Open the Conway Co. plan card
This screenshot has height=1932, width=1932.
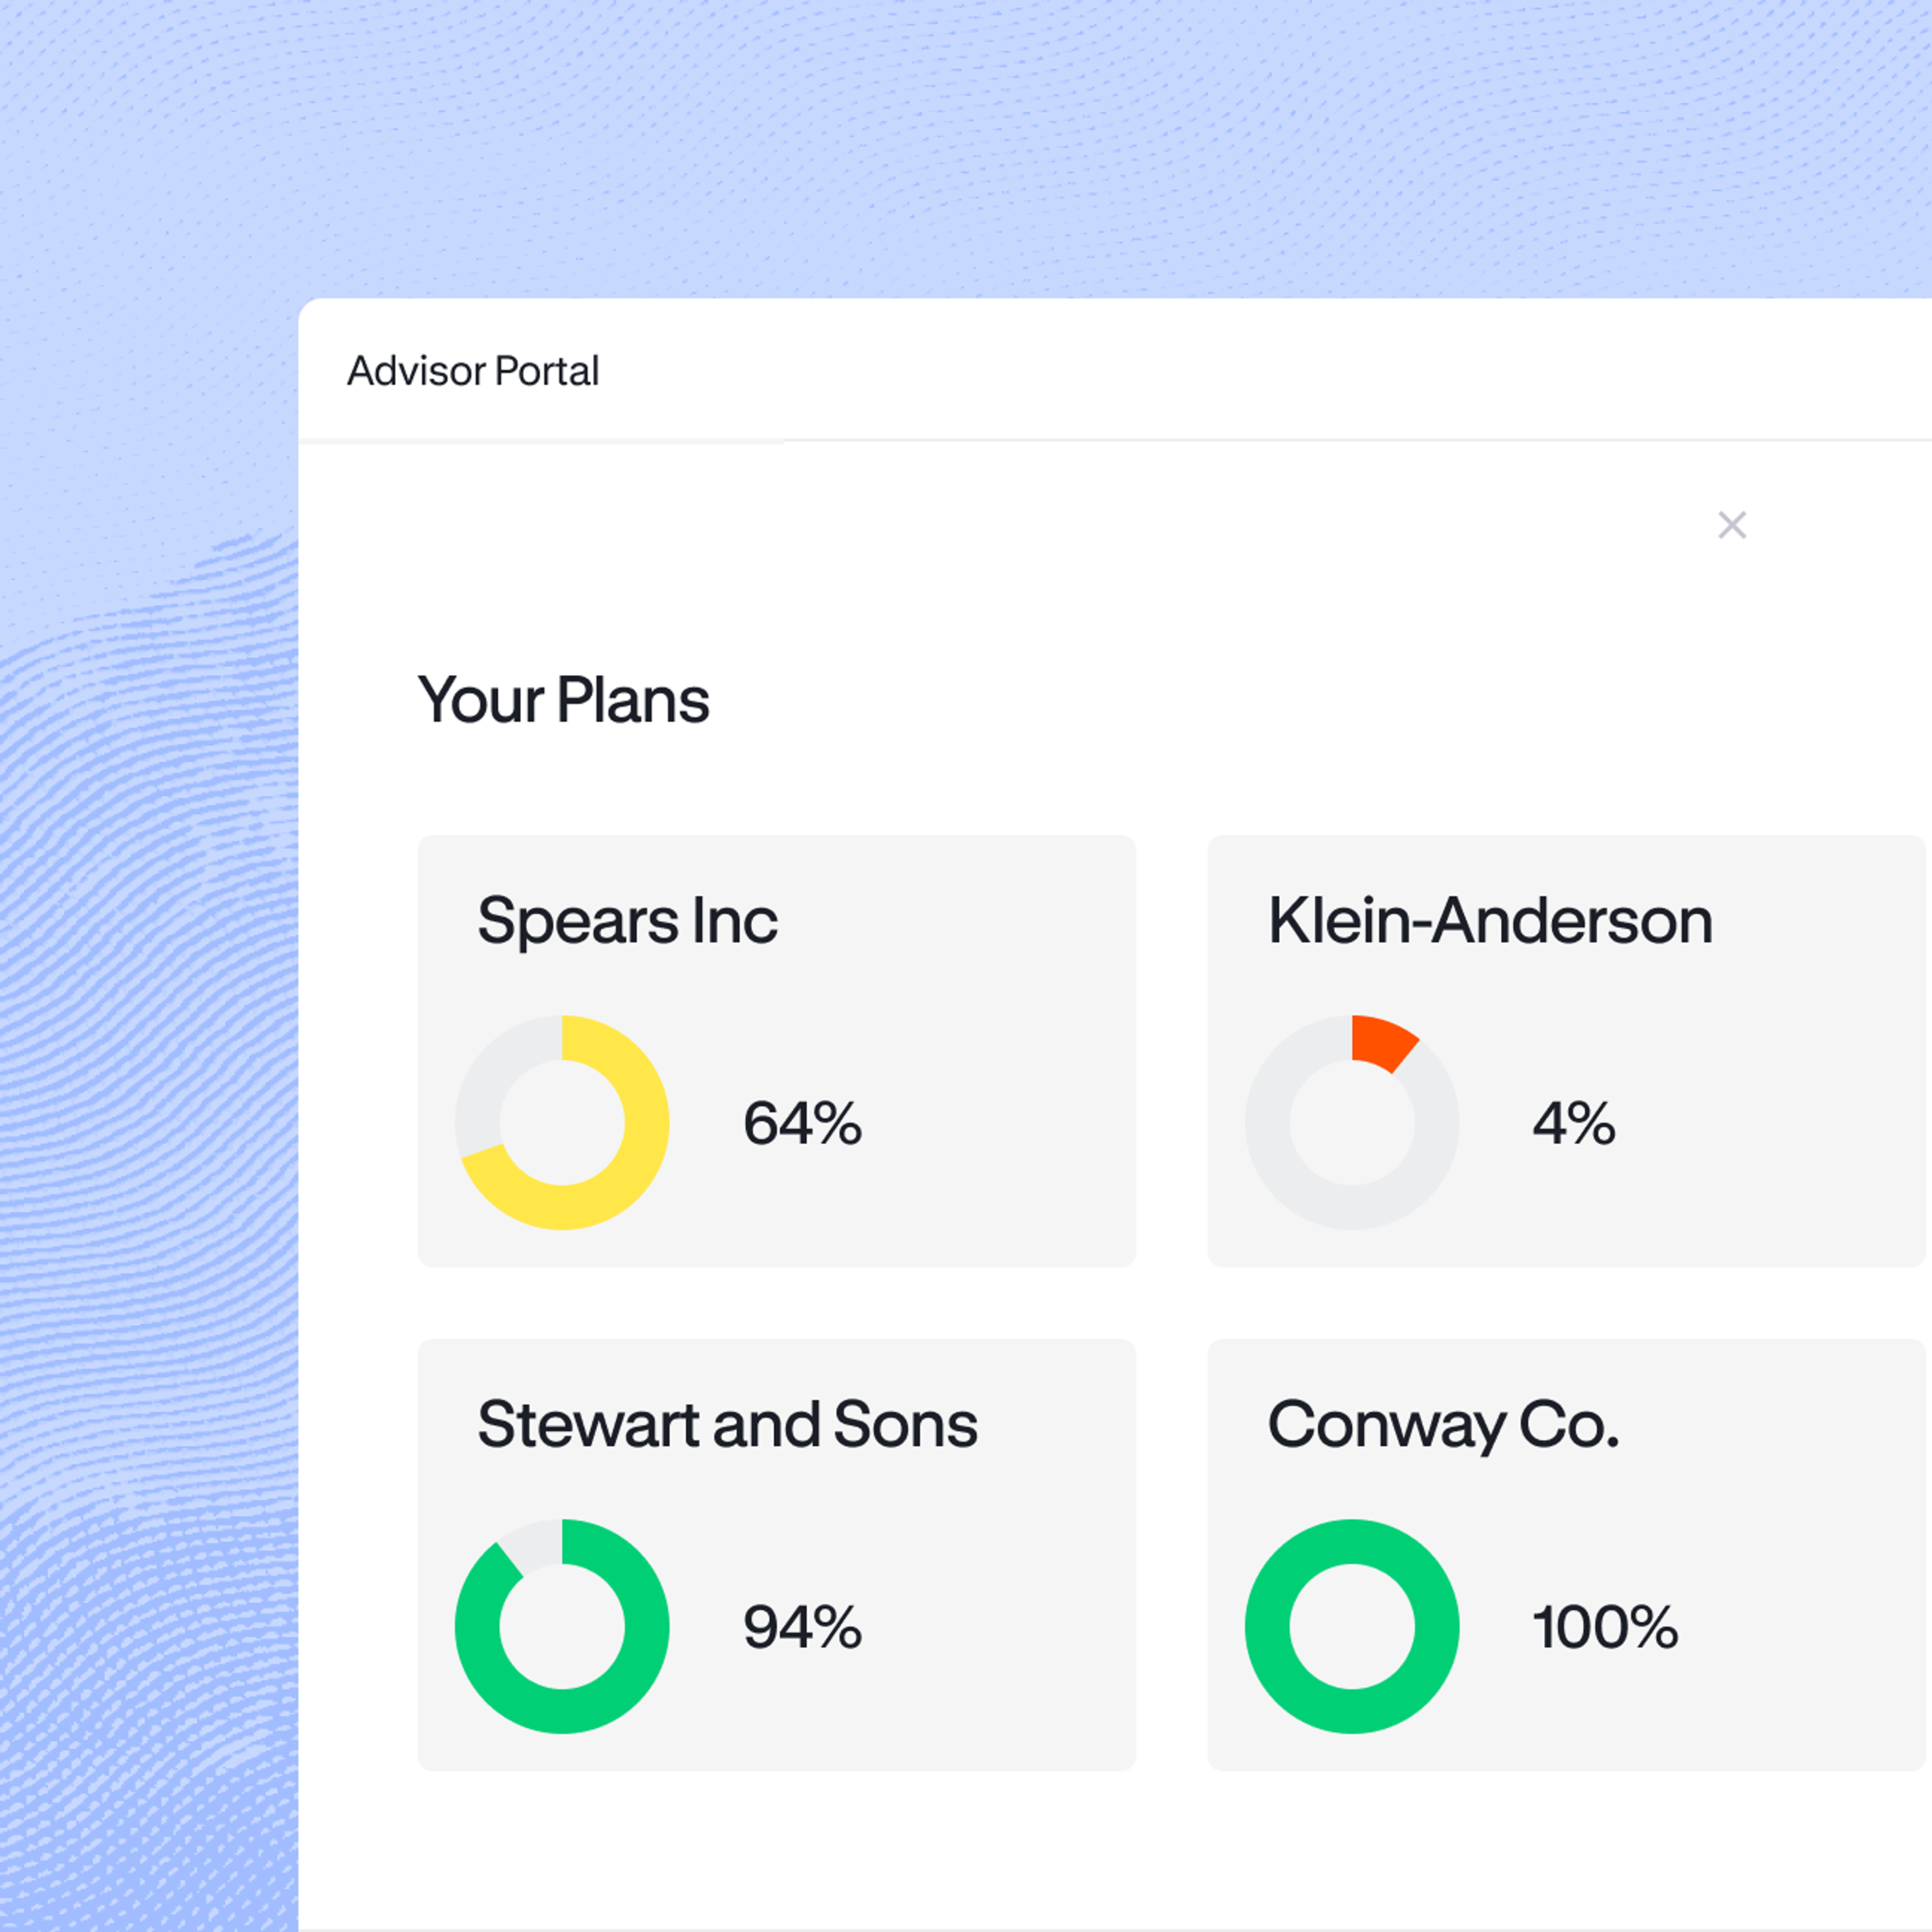coord(1566,1555)
